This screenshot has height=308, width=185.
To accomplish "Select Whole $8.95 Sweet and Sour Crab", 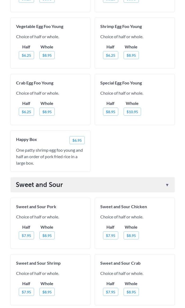I will click(131, 292).
